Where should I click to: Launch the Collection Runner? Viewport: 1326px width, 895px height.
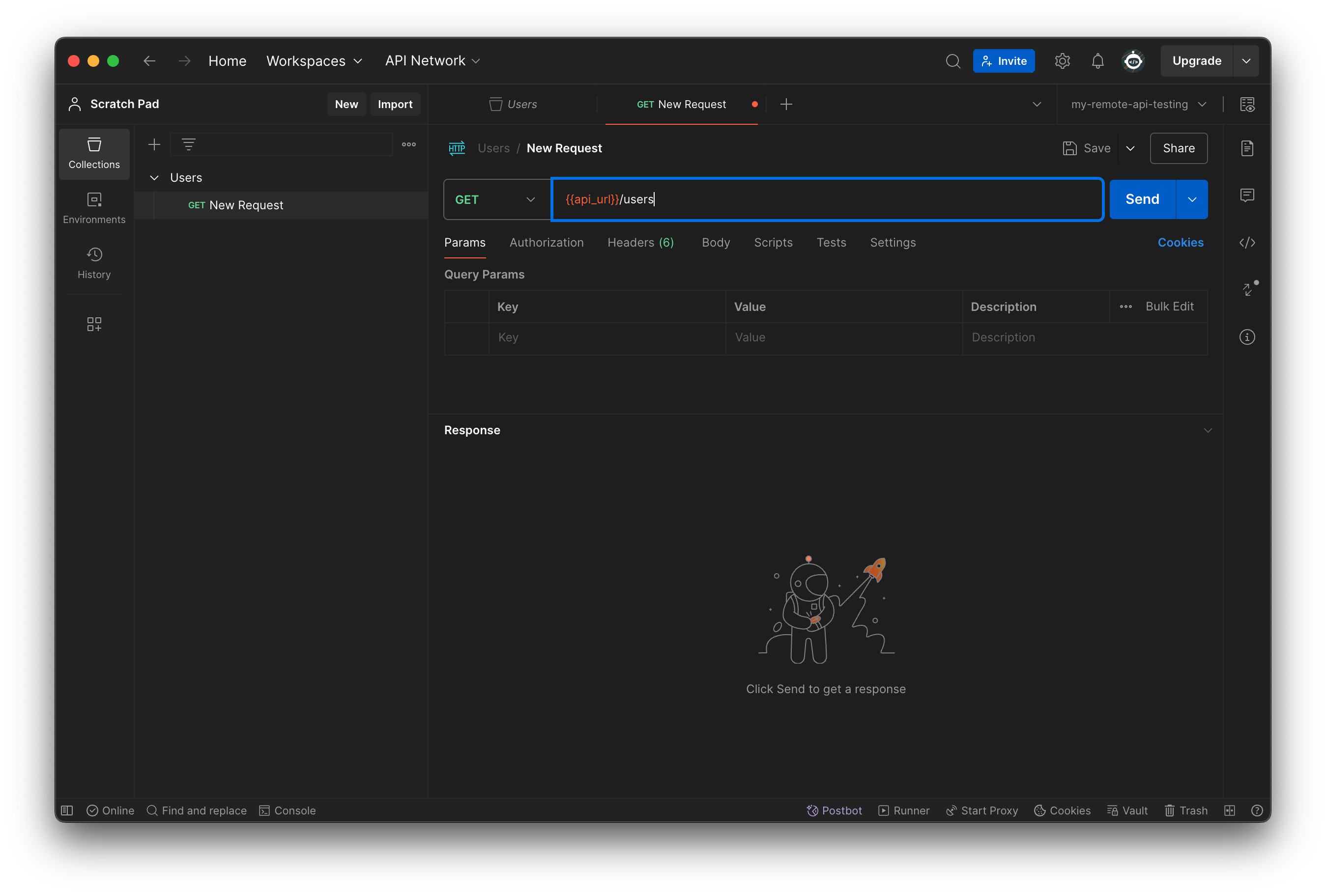click(903, 810)
